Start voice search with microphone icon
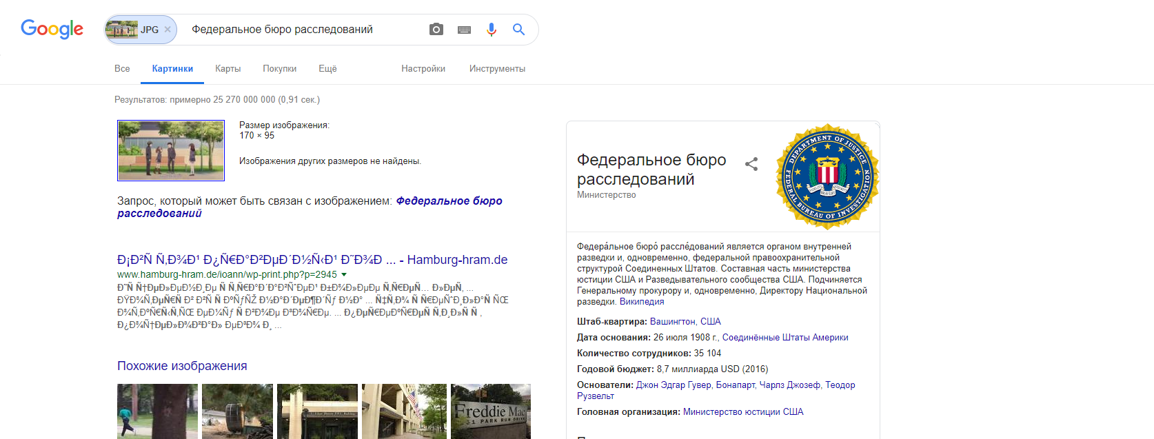This screenshot has height=439, width=1154. coord(492,30)
